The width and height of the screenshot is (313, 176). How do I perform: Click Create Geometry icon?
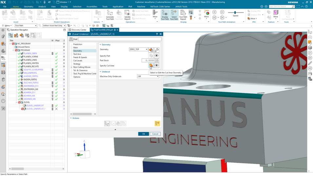tap(13, 15)
